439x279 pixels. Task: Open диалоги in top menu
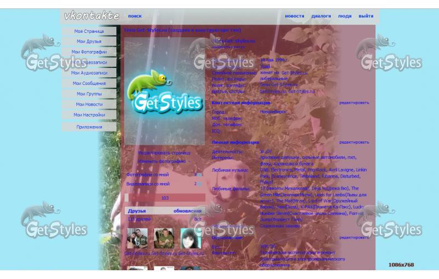tap(321, 16)
